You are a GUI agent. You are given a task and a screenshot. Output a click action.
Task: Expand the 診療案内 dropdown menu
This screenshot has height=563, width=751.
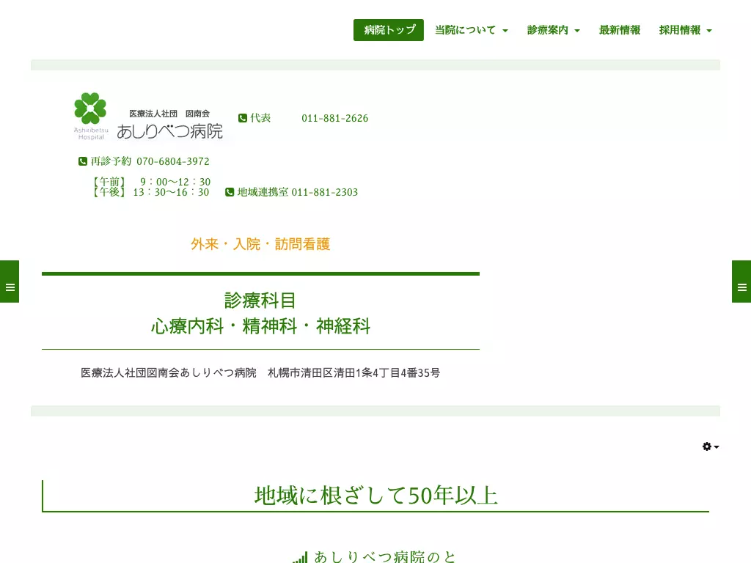553,30
